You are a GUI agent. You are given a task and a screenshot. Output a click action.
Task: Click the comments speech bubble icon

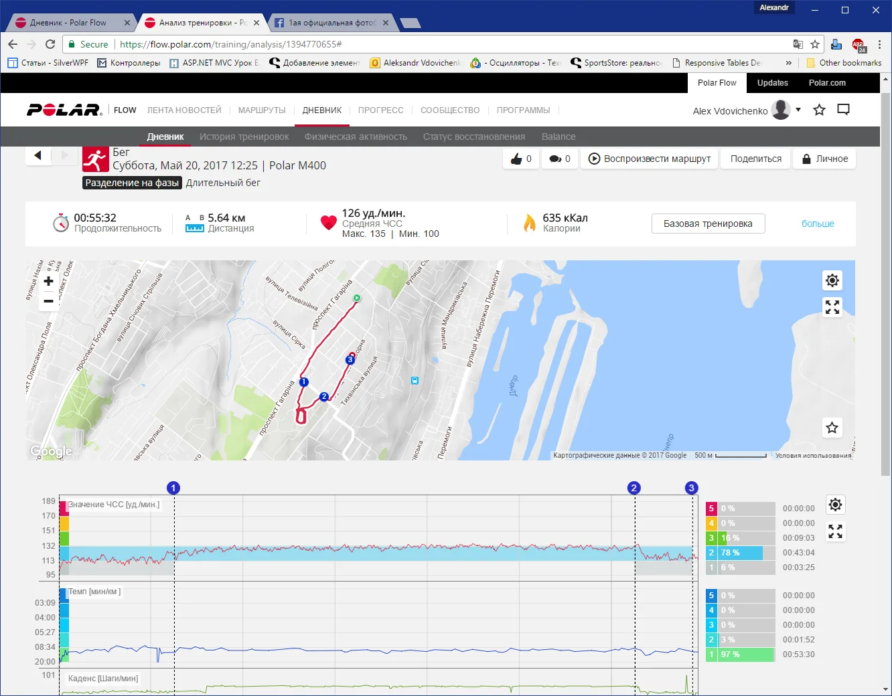click(x=555, y=159)
